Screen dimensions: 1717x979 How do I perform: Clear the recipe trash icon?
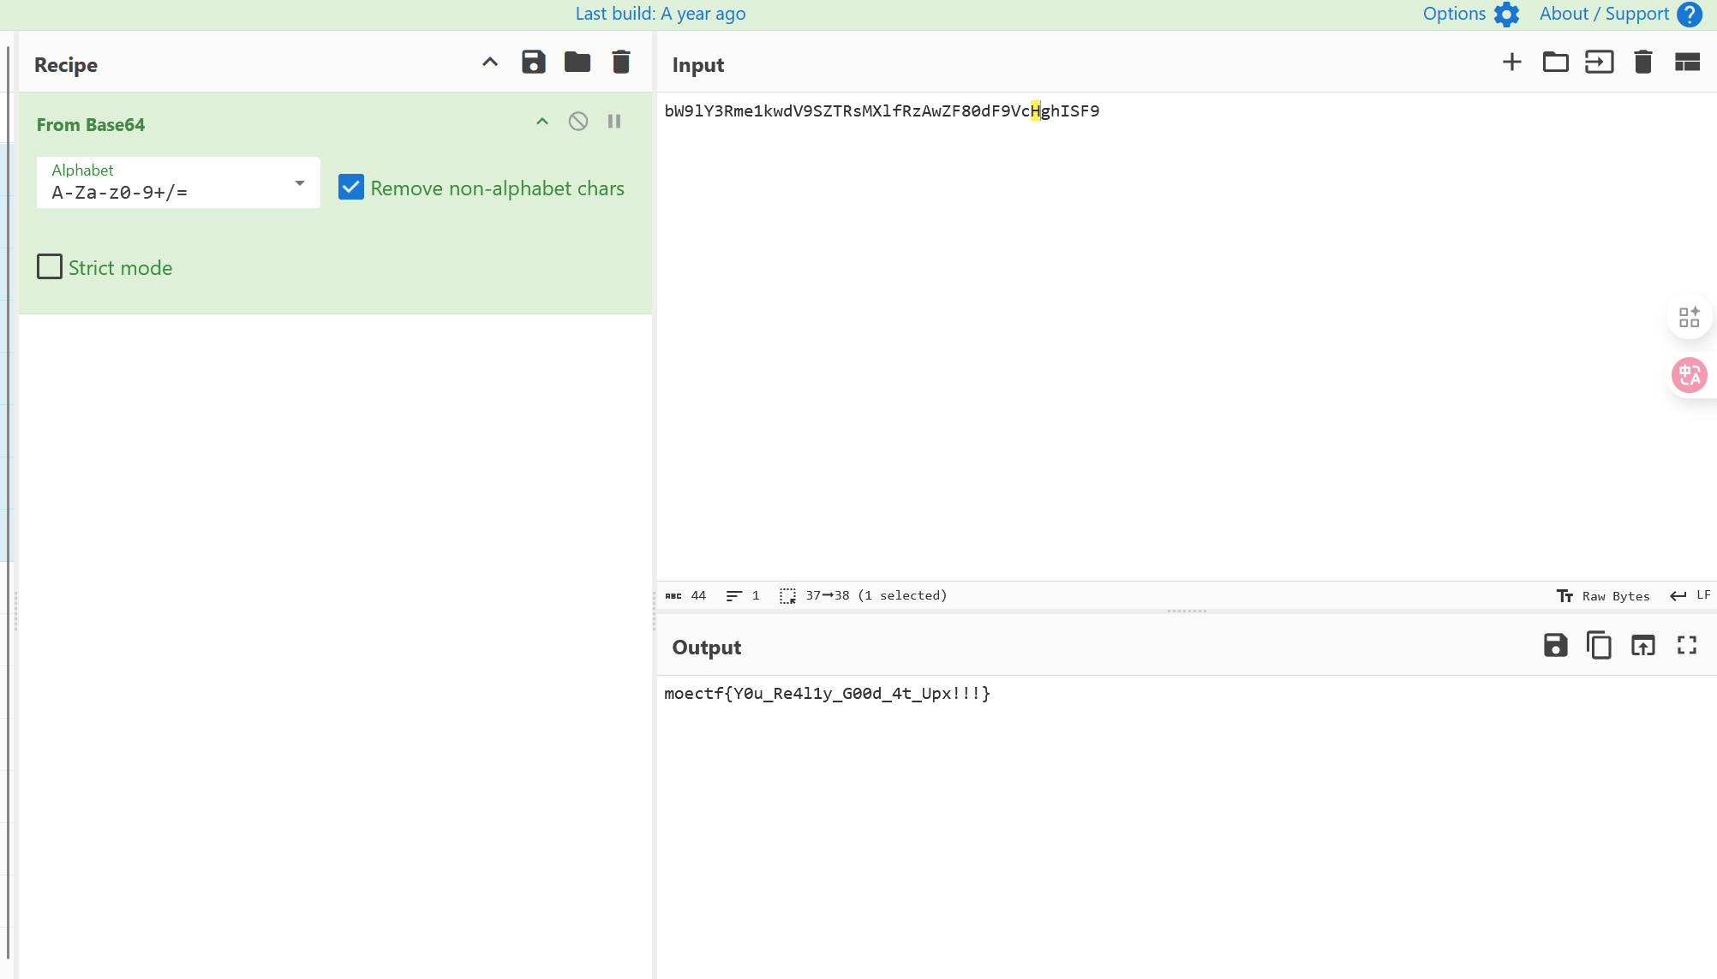pyautogui.click(x=620, y=62)
